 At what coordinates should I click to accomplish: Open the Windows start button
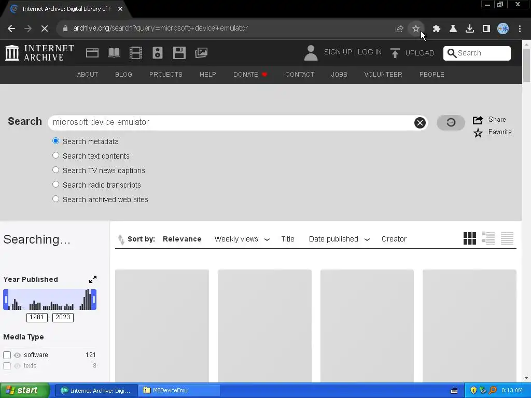coord(24,391)
